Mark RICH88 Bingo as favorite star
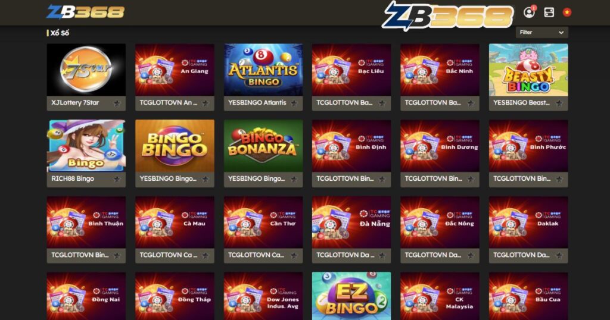This screenshot has width=610, height=320. tap(117, 179)
